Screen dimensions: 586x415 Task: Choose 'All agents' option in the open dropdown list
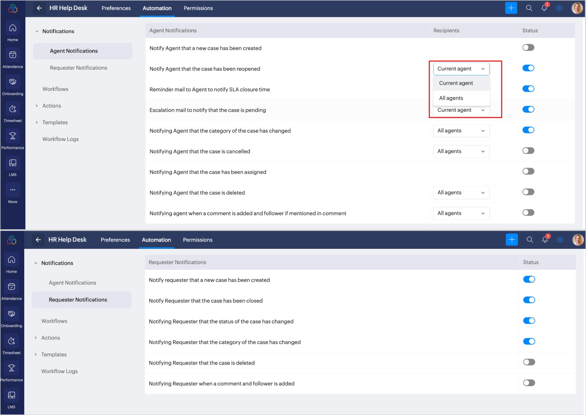click(461, 98)
